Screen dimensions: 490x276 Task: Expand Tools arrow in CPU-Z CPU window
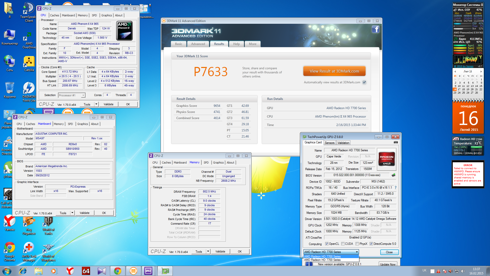click(x=96, y=104)
